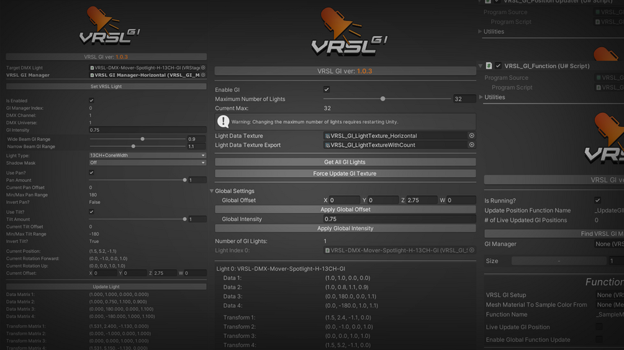Collapse the Global Settings foldout
This screenshot has height=350, width=624.
pyautogui.click(x=212, y=191)
